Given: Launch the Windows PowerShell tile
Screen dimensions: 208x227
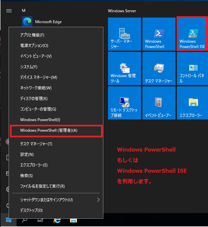Looking at the screenshot, I should pos(159,34).
